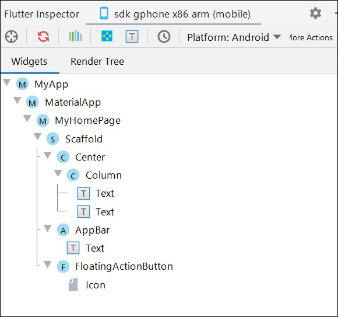
Task: Select the Text node under AppBar
Action: (x=95, y=248)
